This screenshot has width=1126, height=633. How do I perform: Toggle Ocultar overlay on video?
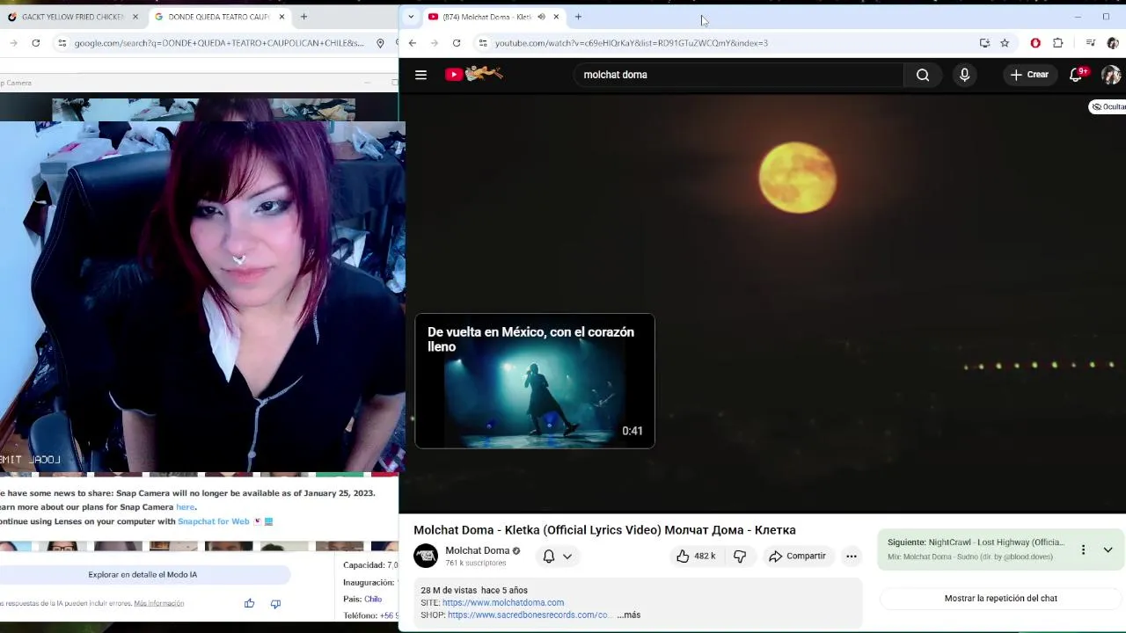coord(1108,106)
